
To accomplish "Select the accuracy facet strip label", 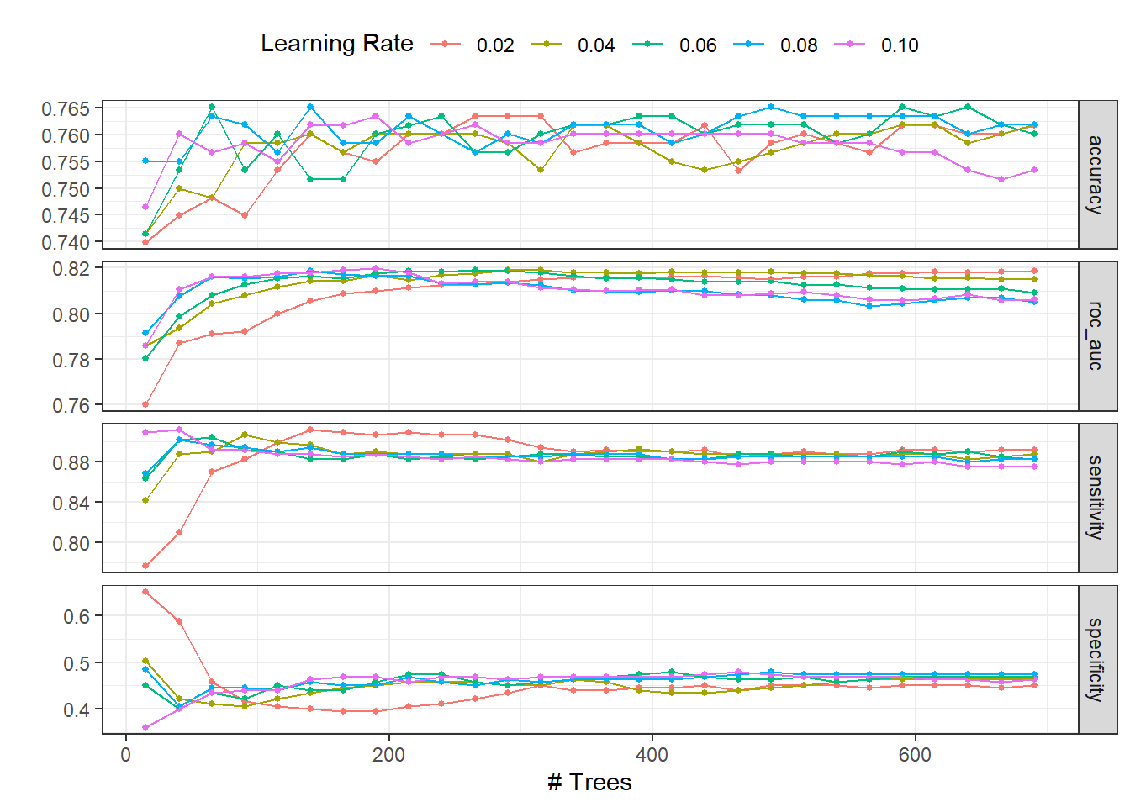I will coord(1095,175).
